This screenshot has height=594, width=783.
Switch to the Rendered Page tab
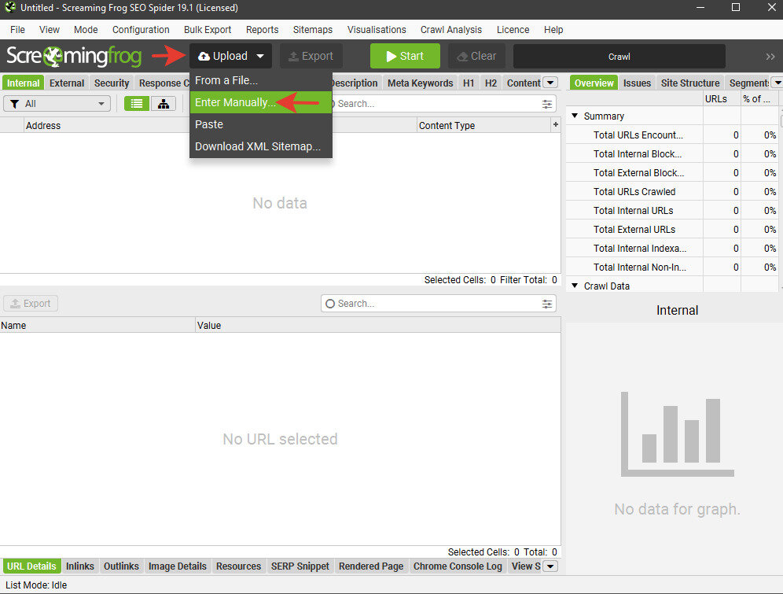[x=371, y=566]
